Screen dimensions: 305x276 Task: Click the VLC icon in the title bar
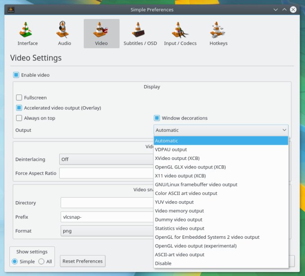coord(11,9)
